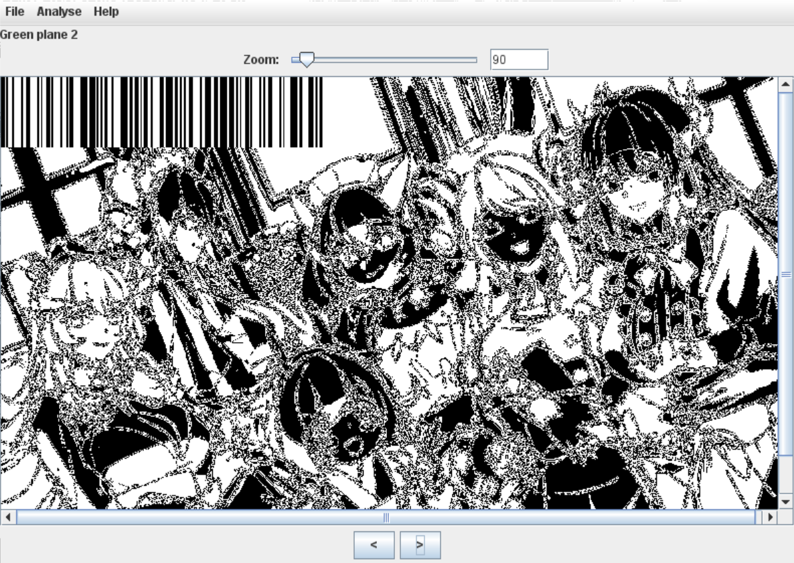Click the vertical scrollbar thumb
This screenshot has height=563, width=794.
coord(785,274)
